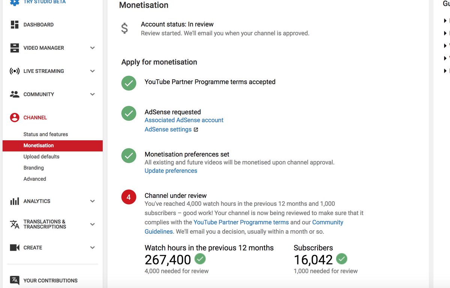The image size is (450, 288).
Task: Click 'Channel under review' step title
Action: (175, 196)
